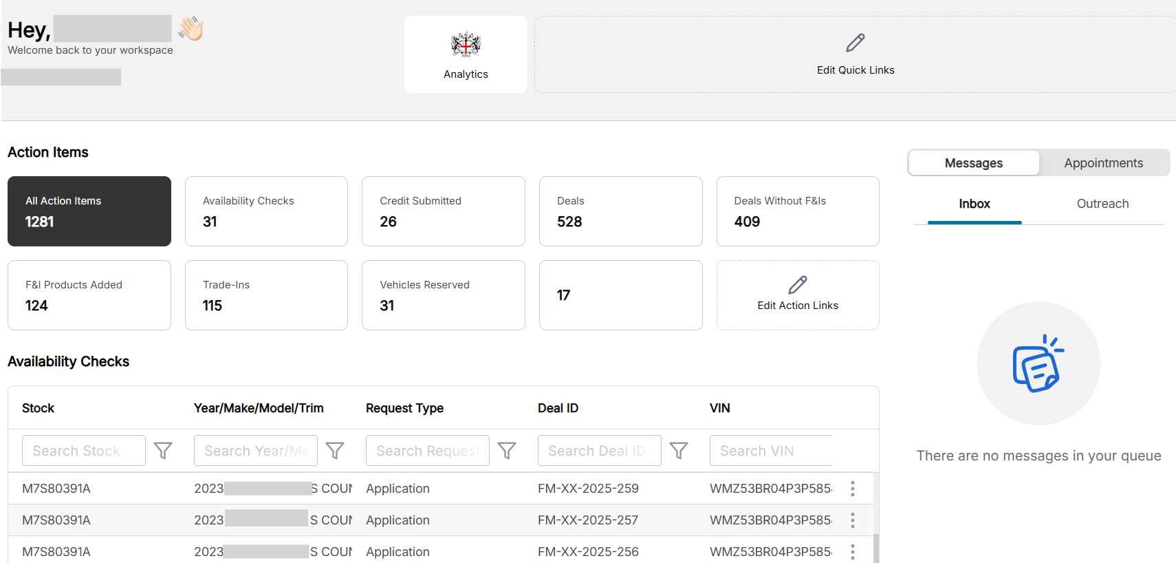Click the Search Stock input field
This screenshot has height=563, width=1176.
(x=84, y=451)
